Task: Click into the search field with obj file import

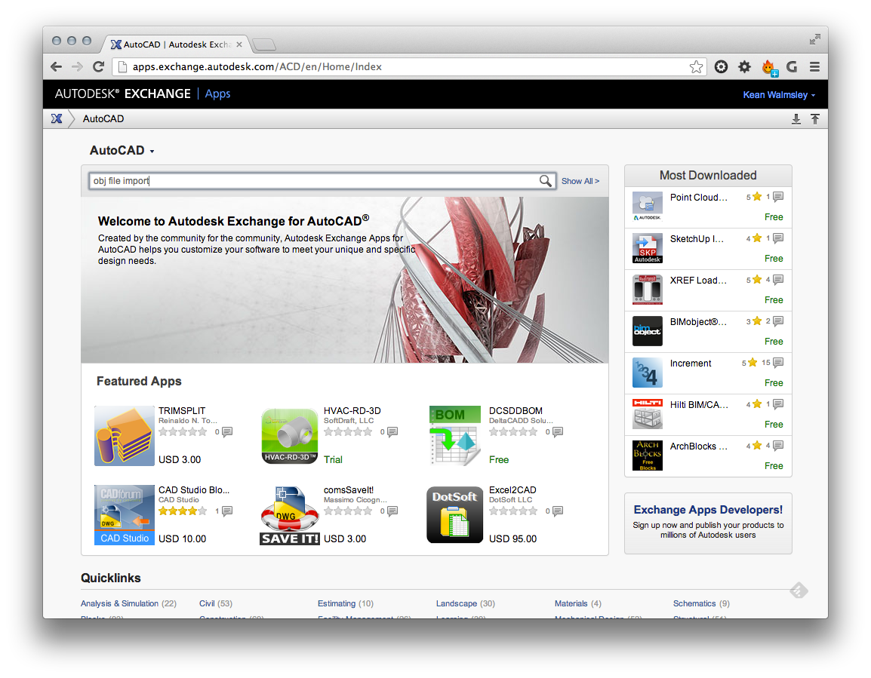Action: point(309,181)
